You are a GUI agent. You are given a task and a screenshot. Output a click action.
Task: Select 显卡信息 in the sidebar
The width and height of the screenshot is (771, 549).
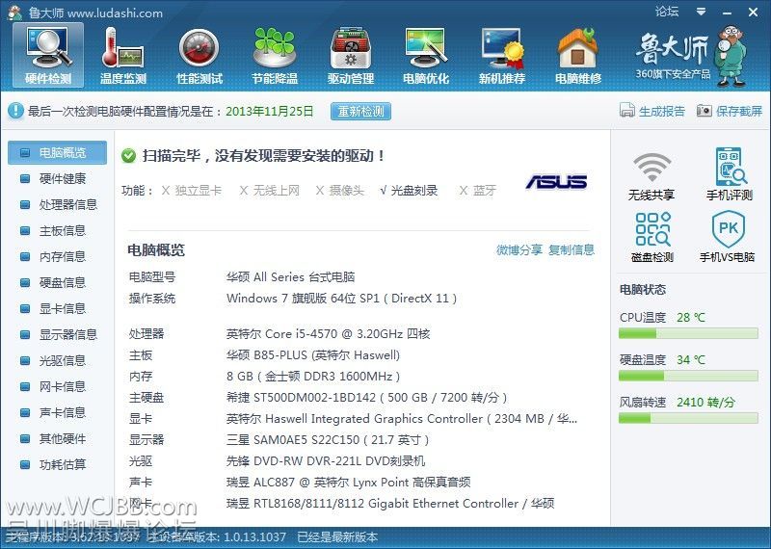pos(62,308)
